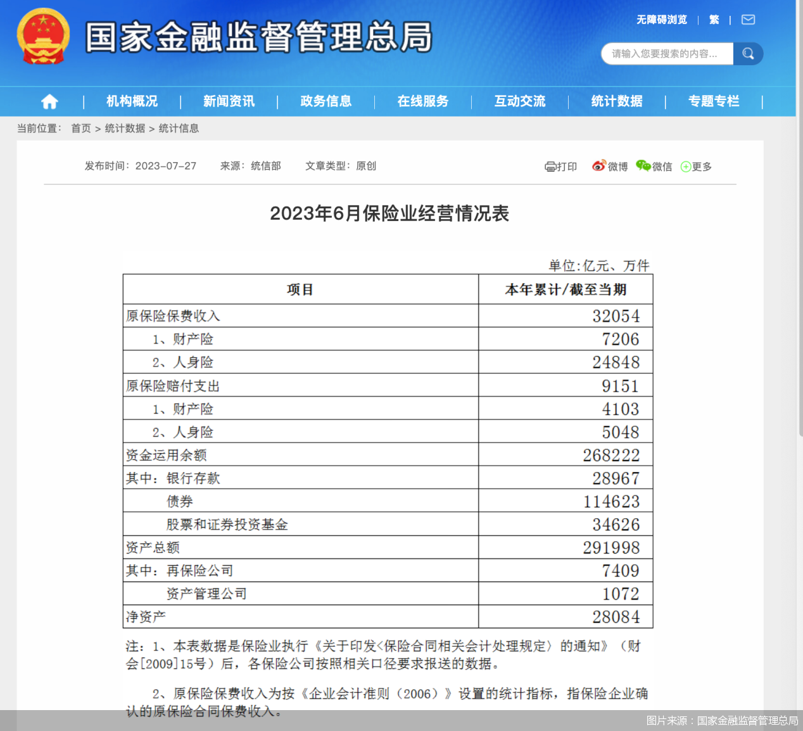Open the 互动交流 menu item
The height and width of the screenshot is (731, 803).
[x=519, y=101]
